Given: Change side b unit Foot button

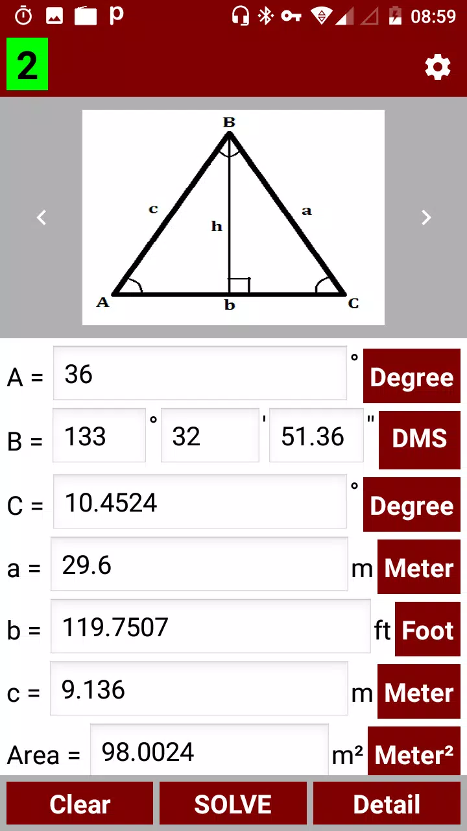Looking at the screenshot, I should [427, 630].
